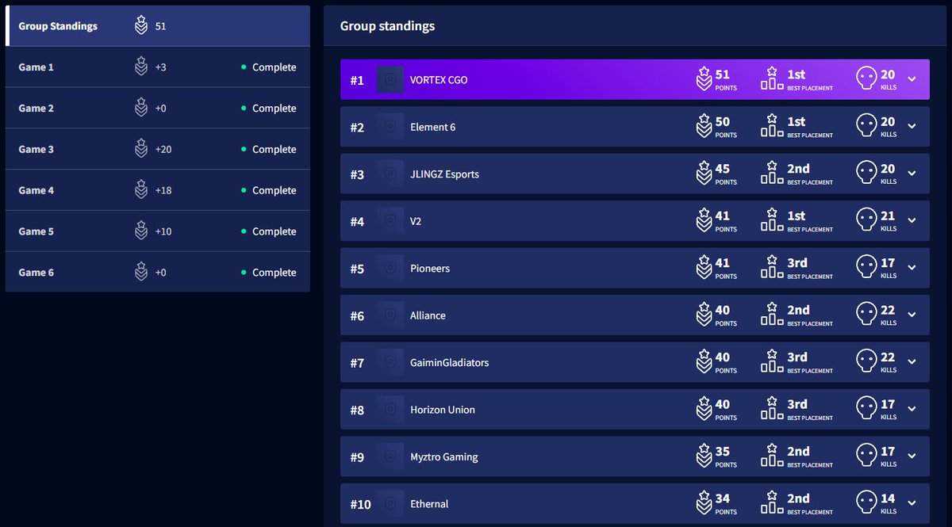Click Complete status for Game 1
Image resolution: width=952 pixels, height=527 pixels.
click(269, 67)
